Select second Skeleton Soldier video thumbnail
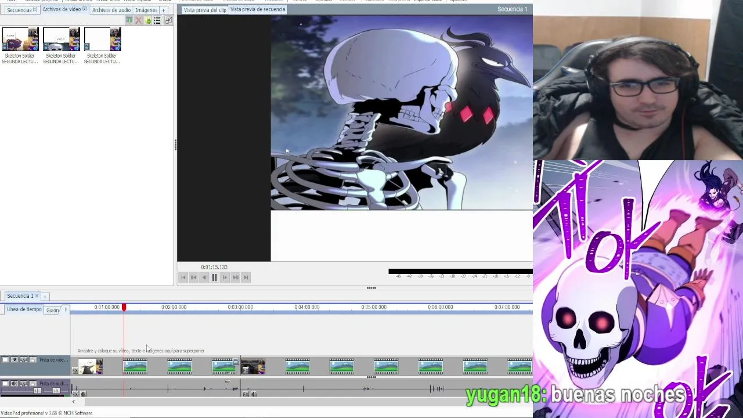Image resolution: width=743 pixels, height=418 pixels. click(61, 39)
